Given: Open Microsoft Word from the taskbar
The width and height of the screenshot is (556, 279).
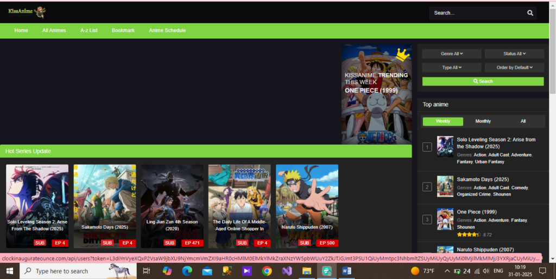Looking at the screenshot, I should coord(346,271).
